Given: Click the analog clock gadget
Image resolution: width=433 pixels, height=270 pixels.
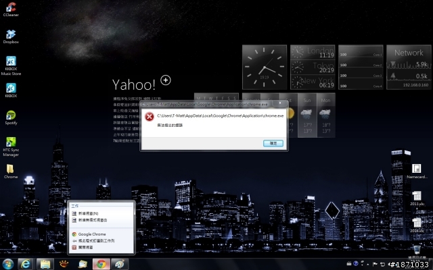Looking at the screenshot, I should click(265, 67).
